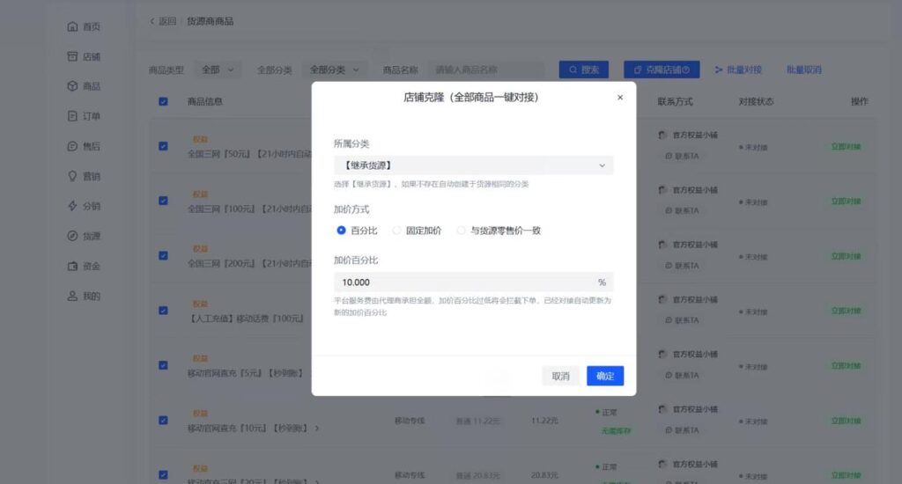Uncheck the 移动官网直充 5元 row checkbox
This screenshot has height=484, width=902.
point(163,365)
